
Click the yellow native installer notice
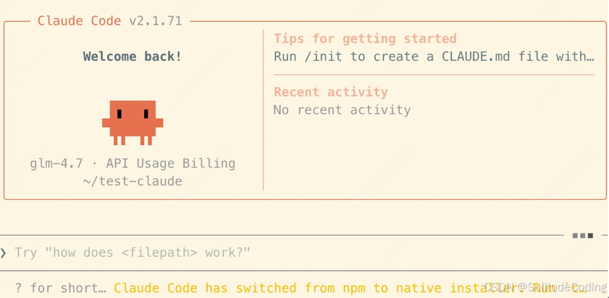pos(349,288)
